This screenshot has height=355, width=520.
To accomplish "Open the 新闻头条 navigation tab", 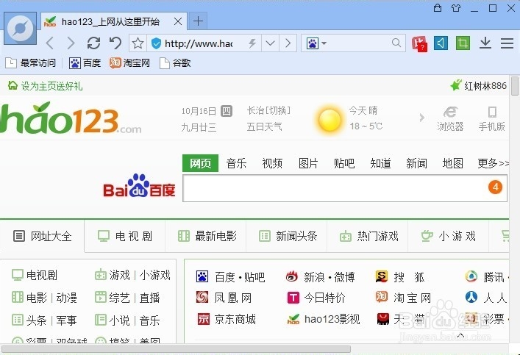I will tap(288, 236).
